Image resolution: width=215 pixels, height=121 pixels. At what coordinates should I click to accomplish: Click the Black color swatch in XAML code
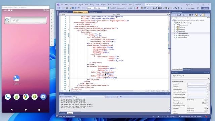click(106, 74)
